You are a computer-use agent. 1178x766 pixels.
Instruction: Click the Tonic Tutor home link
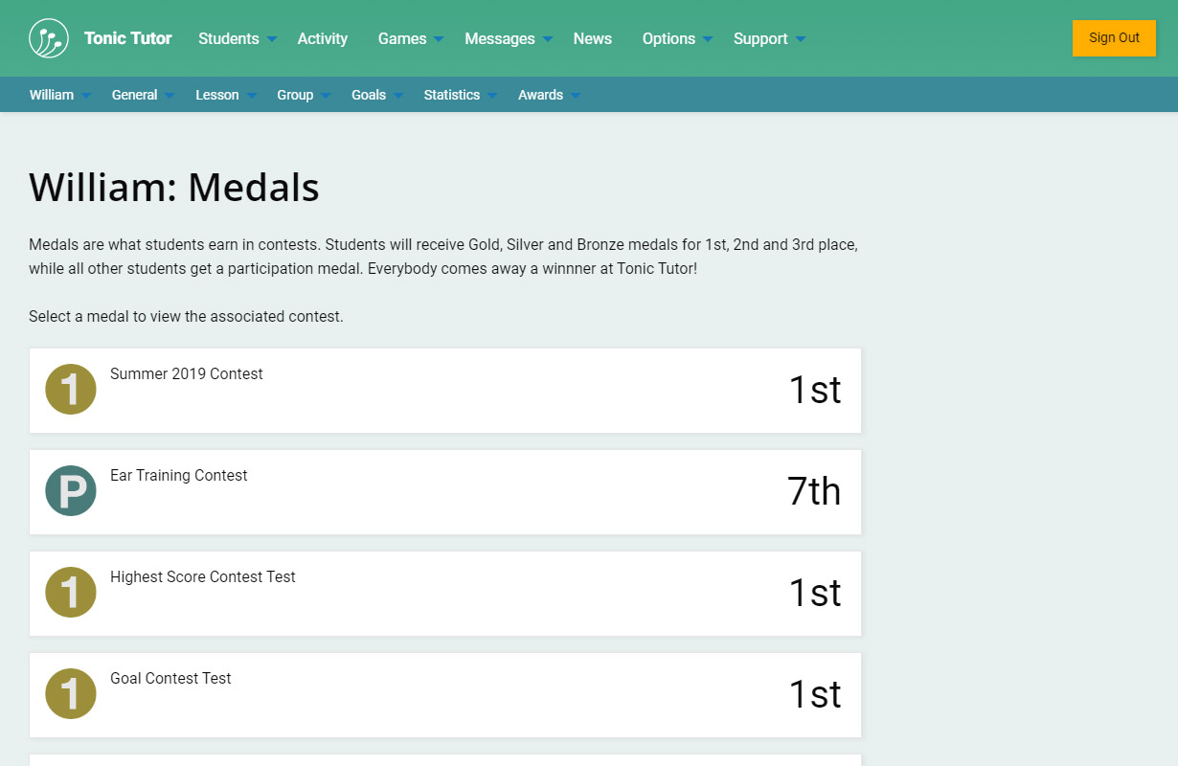(x=127, y=38)
